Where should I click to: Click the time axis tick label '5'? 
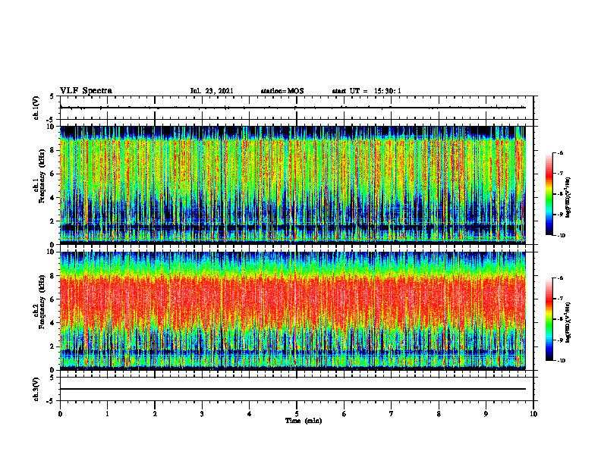(297, 414)
